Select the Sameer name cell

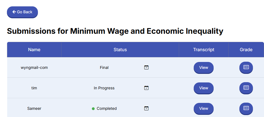point(34,108)
